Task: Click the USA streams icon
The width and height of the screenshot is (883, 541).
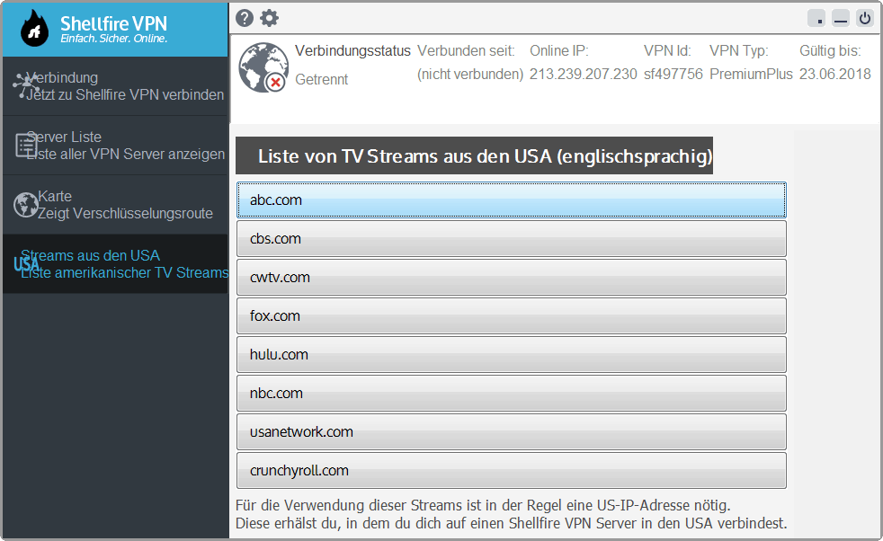Action: tap(26, 264)
